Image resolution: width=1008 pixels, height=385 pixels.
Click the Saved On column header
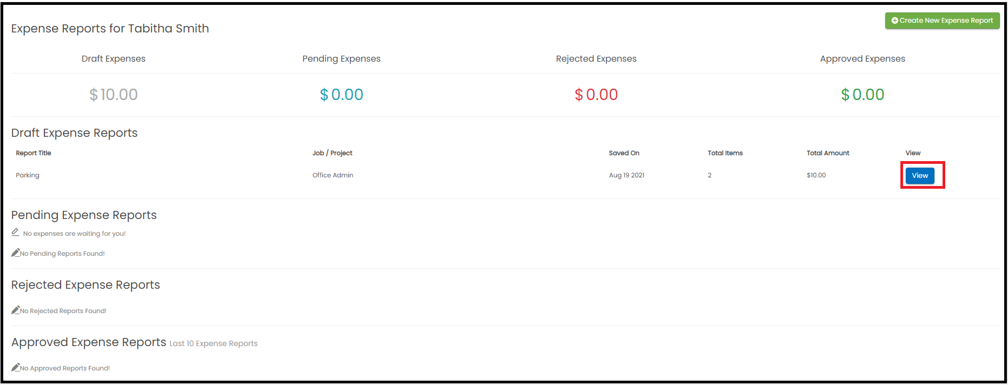[624, 153]
